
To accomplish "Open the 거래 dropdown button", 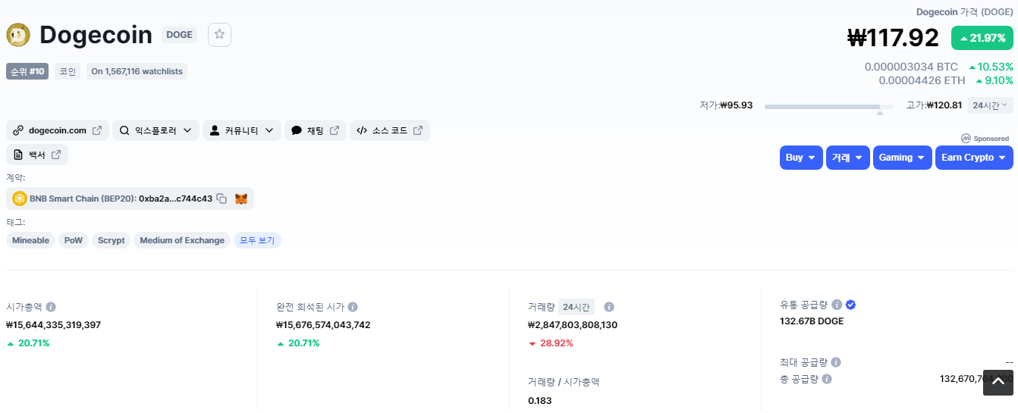I will point(847,158).
